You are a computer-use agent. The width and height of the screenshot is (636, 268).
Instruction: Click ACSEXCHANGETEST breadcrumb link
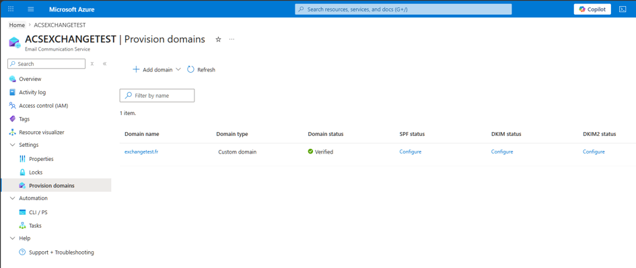pos(60,25)
